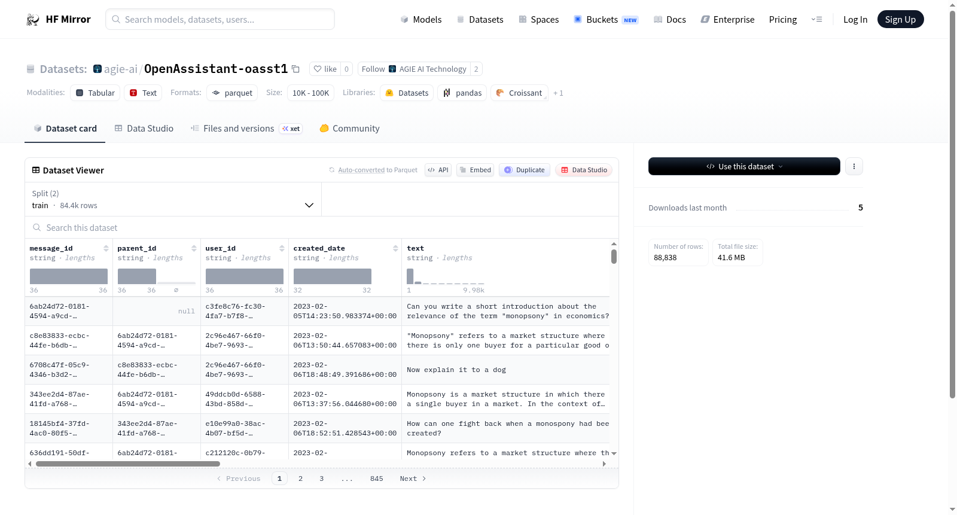Click the text column length histogram

click(x=446, y=276)
